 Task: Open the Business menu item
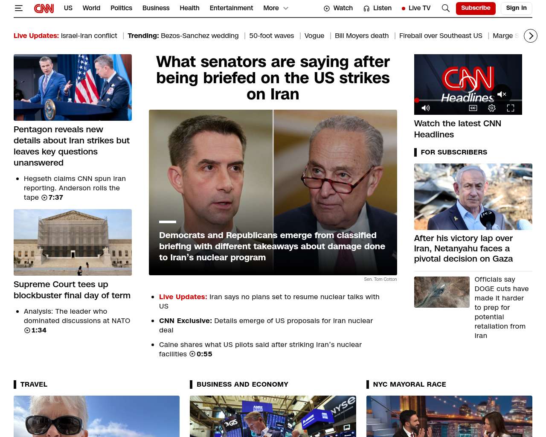click(x=156, y=8)
